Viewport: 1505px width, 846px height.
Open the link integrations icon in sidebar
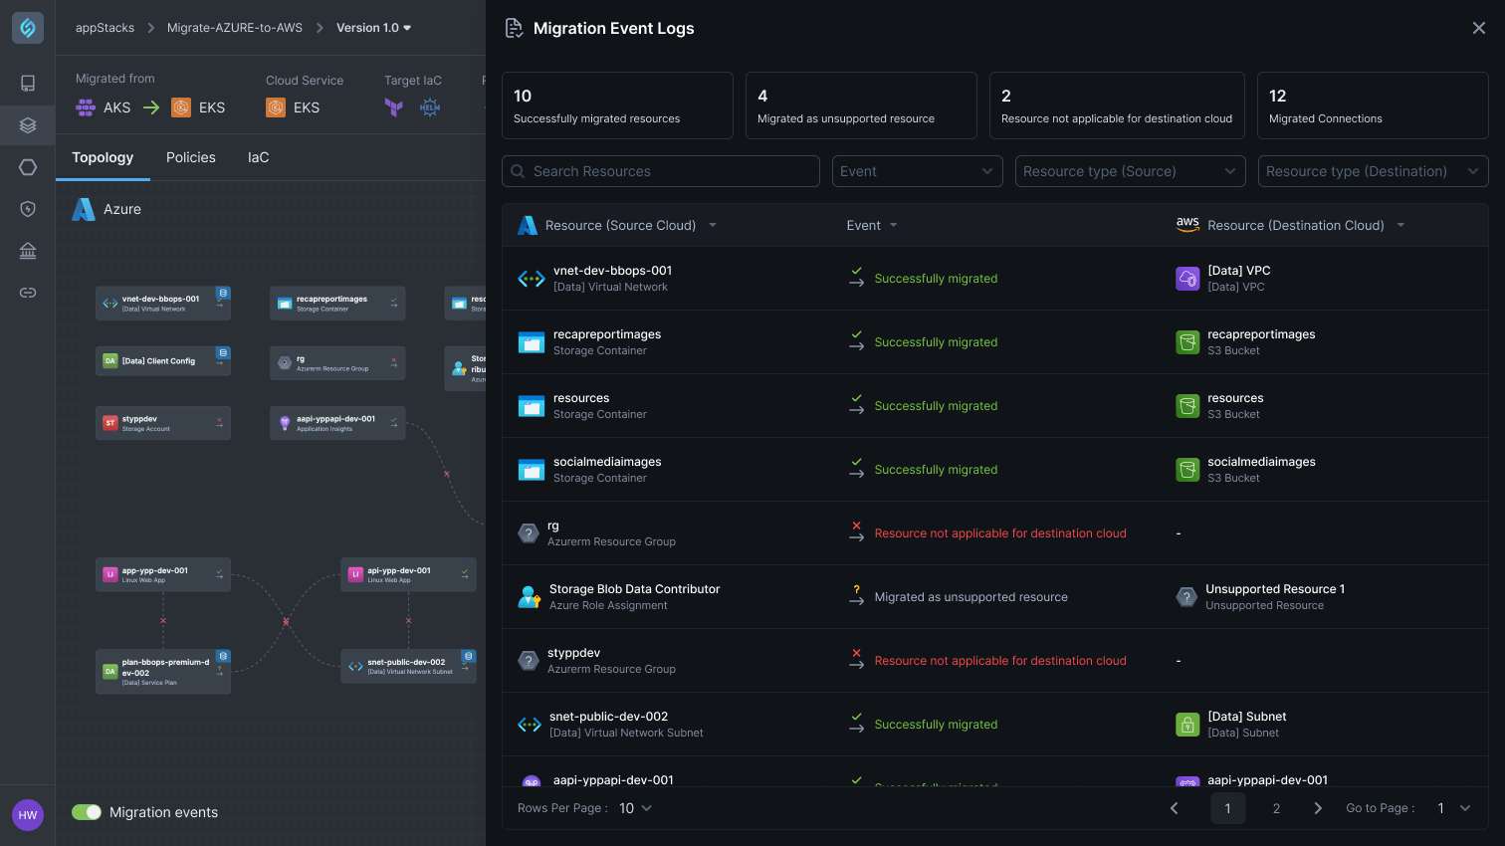point(28,293)
